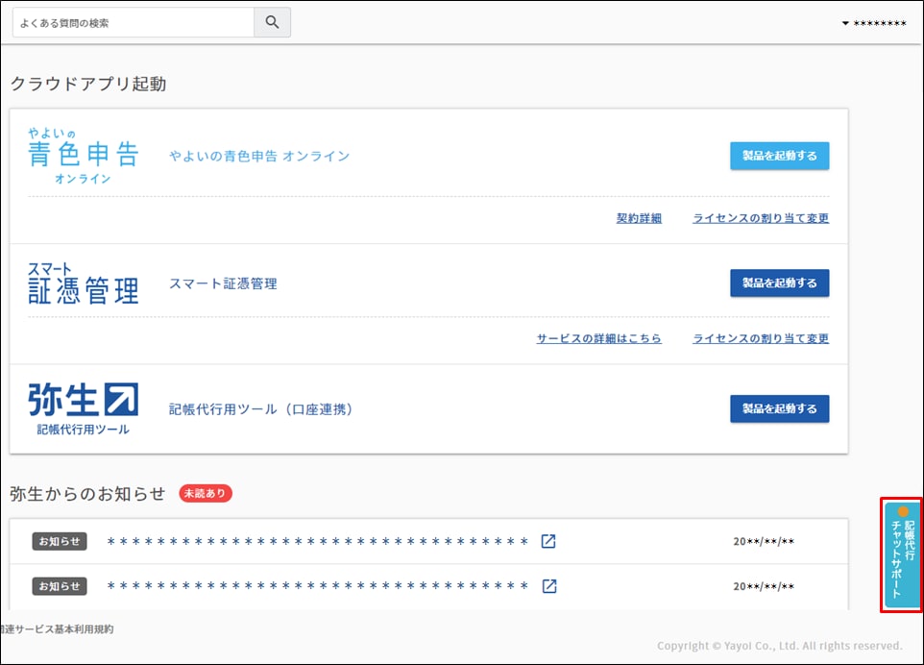Select the second notice's date text
Viewport: 924px width, 665px height.
(764, 586)
